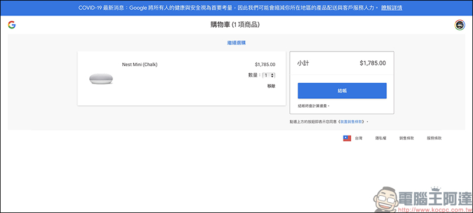Screen dimensions: 473x213
Task: Click 繼續選購 to continue shopping
Action: [x=237, y=43]
